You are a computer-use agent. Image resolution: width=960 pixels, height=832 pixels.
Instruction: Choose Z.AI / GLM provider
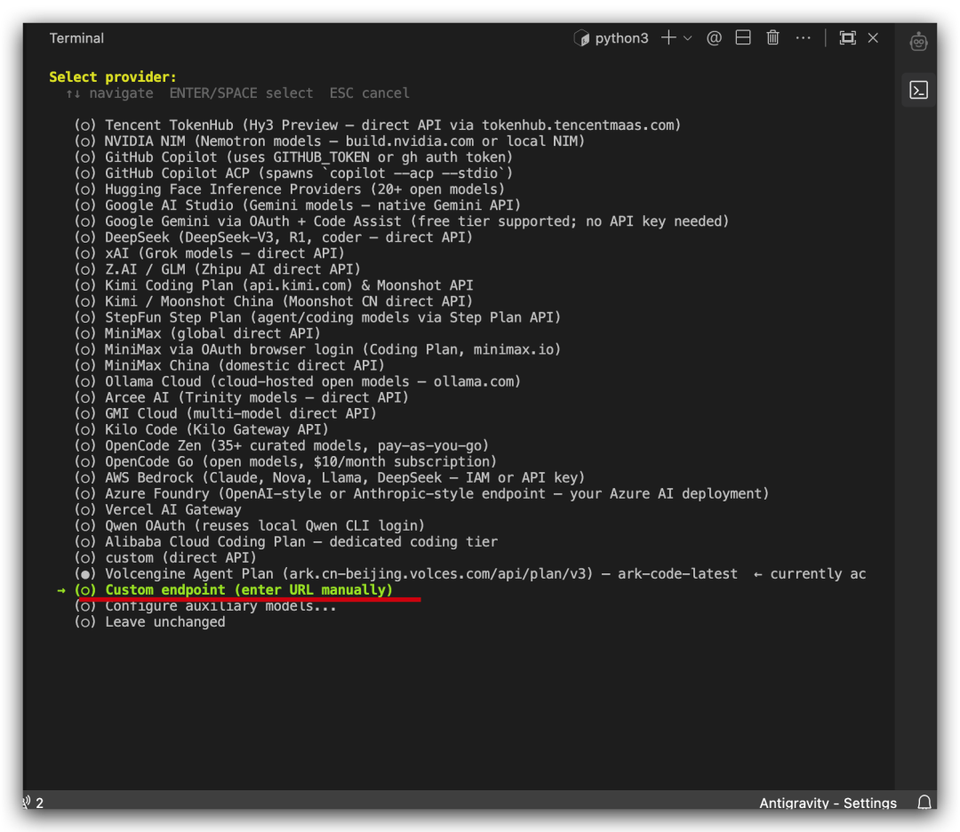click(218, 269)
